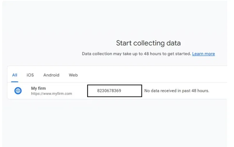234x147 pixels.
Task: Click the No data received status text
Action: click(177, 91)
